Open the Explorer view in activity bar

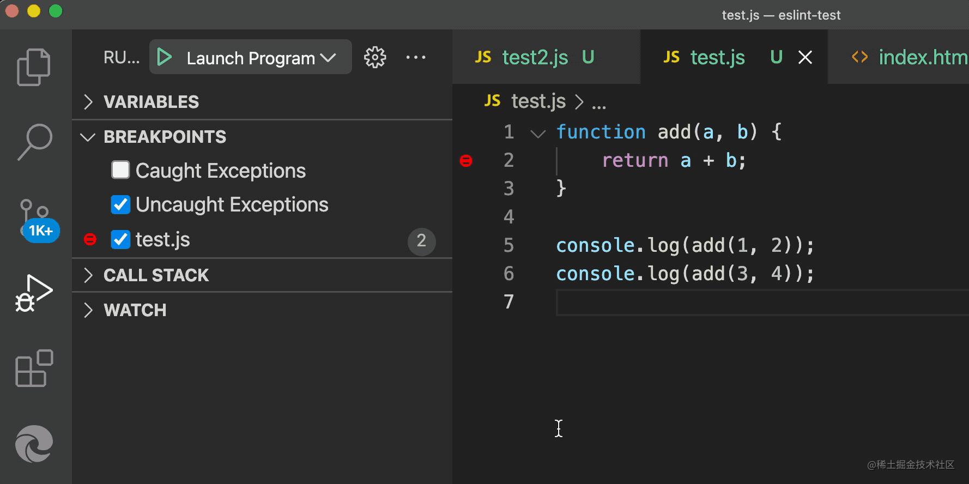[x=34, y=67]
